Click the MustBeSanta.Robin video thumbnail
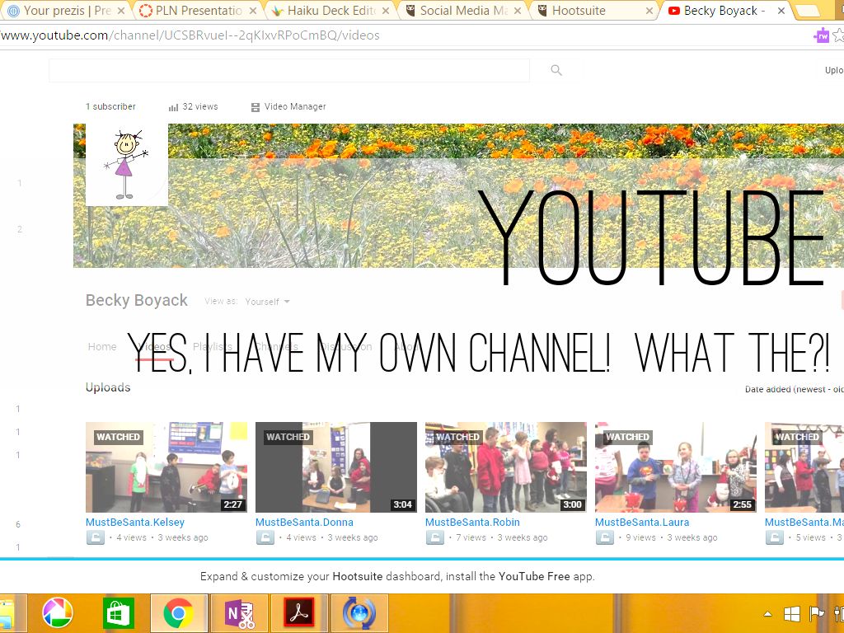The width and height of the screenshot is (844, 633). coord(505,467)
